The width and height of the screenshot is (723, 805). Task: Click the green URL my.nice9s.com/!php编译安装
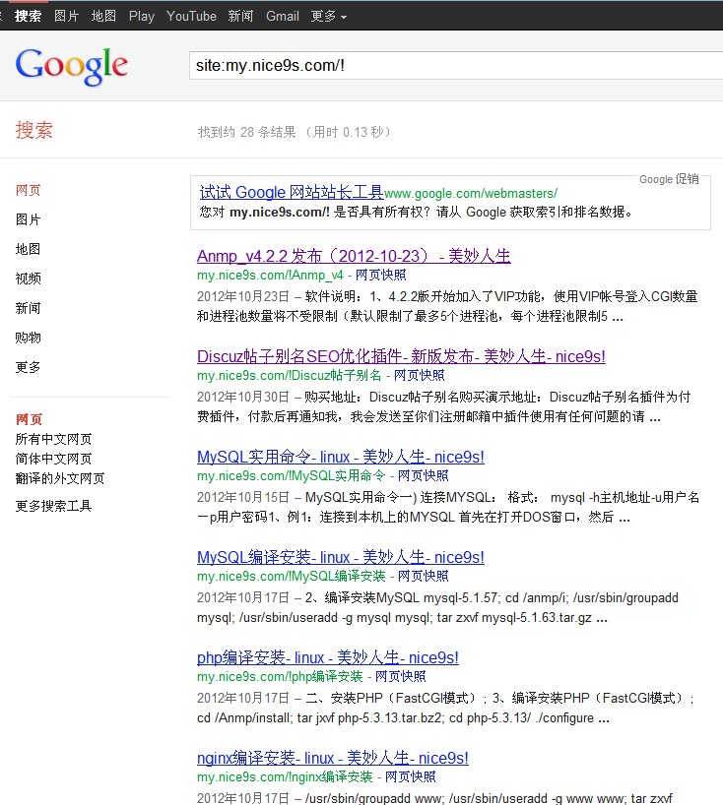280,677
